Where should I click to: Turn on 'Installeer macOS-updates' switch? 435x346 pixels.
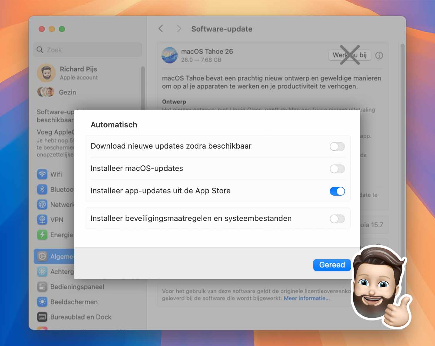(x=337, y=169)
